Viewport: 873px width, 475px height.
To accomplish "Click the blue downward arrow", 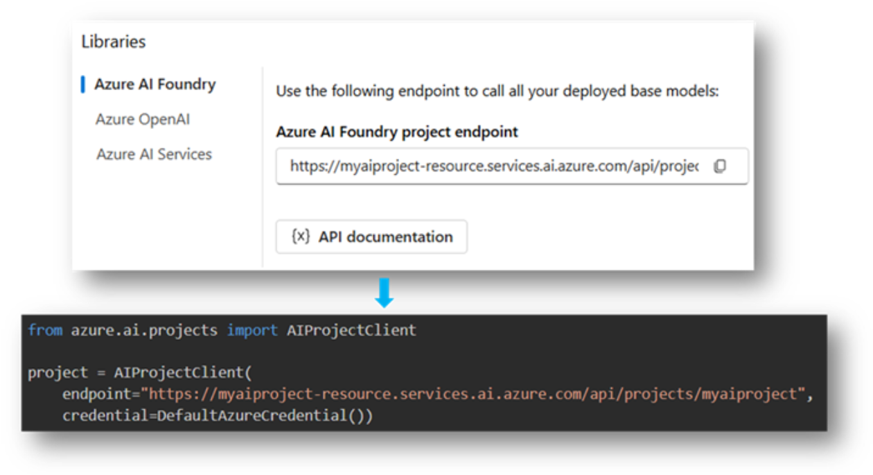I will point(384,293).
